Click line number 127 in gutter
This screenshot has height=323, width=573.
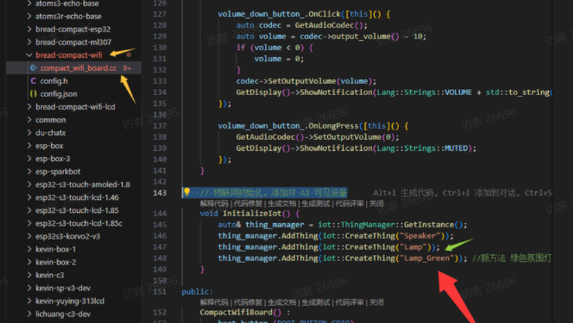(x=159, y=14)
